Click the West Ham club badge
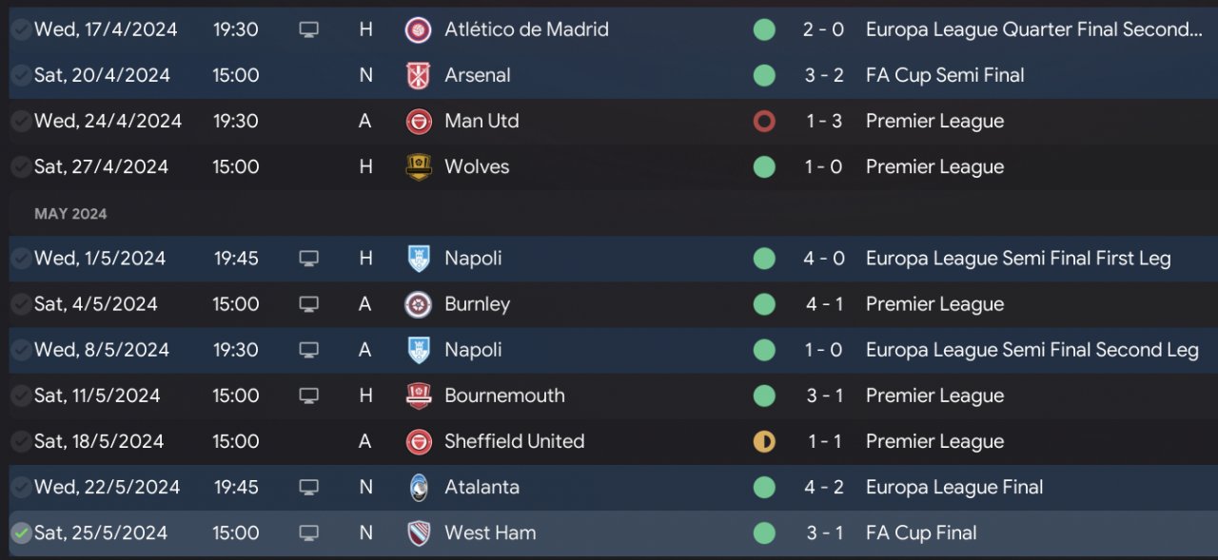This screenshot has height=560, width=1218. pyautogui.click(x=418, y=532)
